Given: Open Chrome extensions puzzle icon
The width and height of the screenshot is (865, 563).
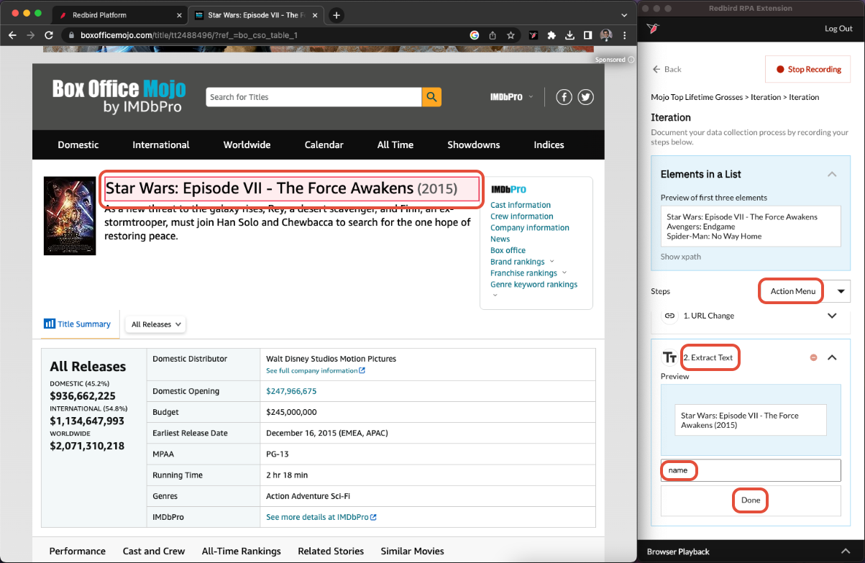Looking at the screenshot, I should [x=552, y=35].
